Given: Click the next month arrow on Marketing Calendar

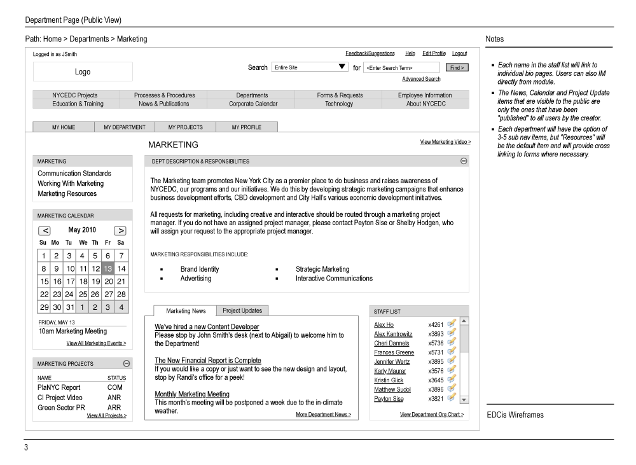Looking at the screenshot, I should [x=121, y=230].
